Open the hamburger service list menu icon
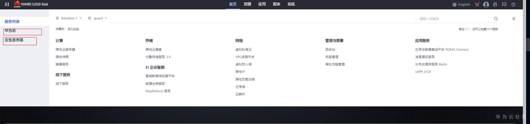The width and height of the screenshot is (530, 124). point(7,4)
